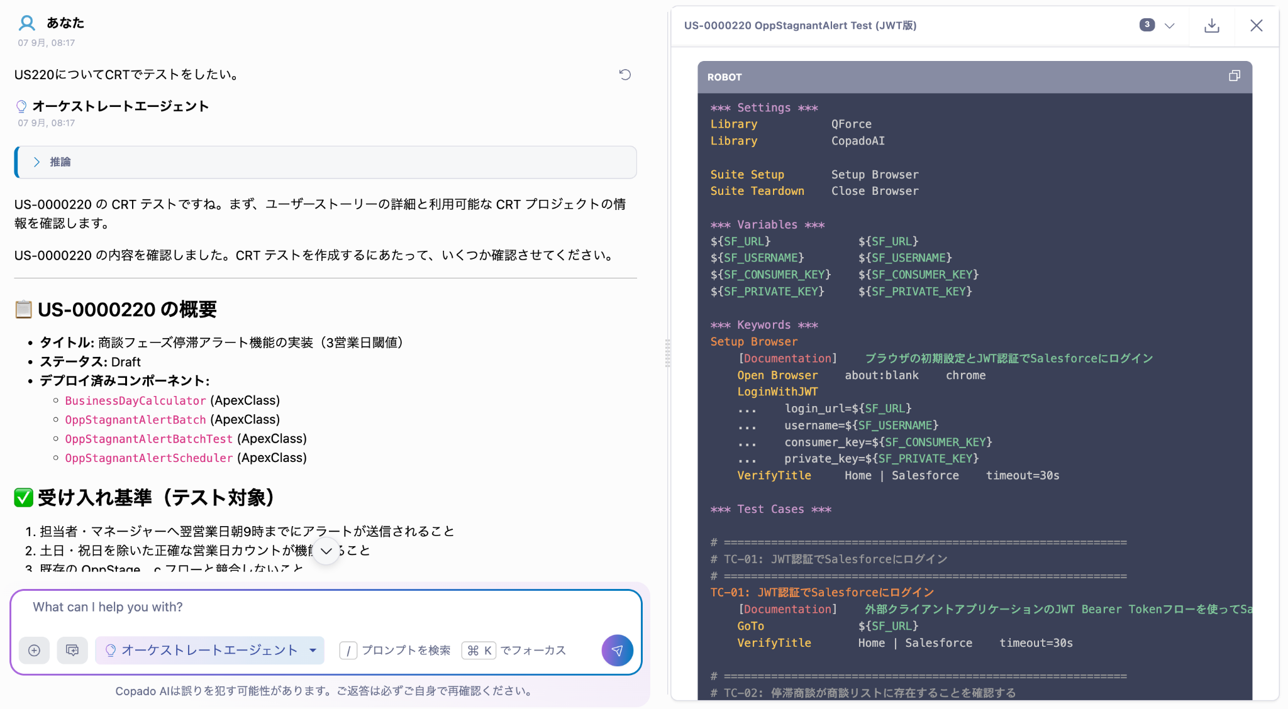
Task: Click the user avatar icon next to あなた
Action: pos(26,23)
